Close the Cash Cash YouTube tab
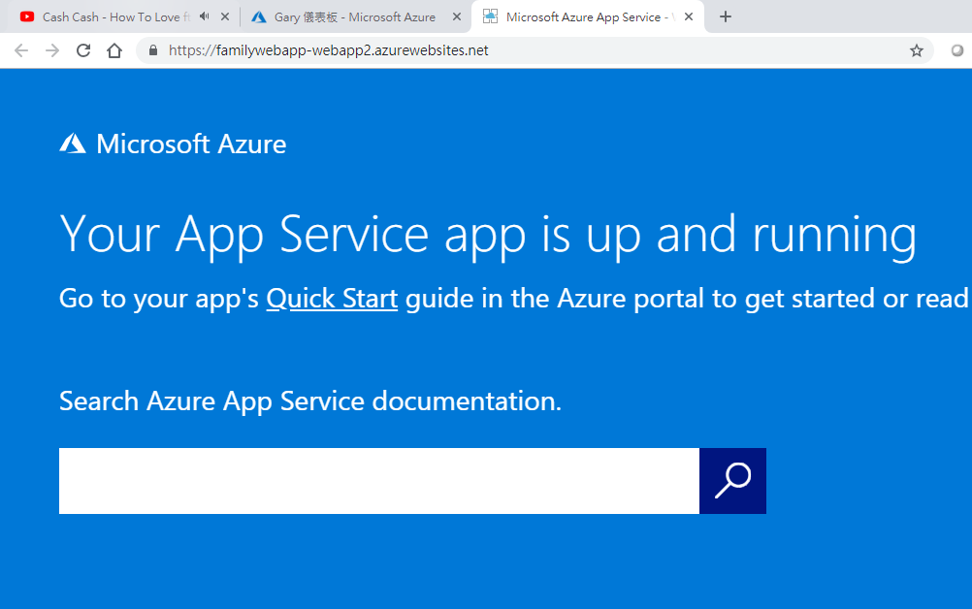This screenshot has width=972, height=609. pos(225,16)
